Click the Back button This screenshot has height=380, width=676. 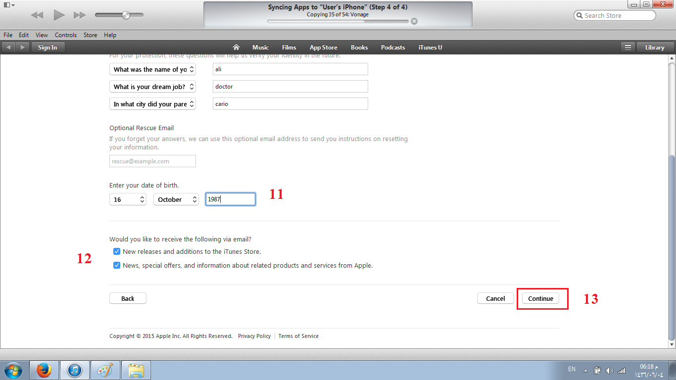[x=128, y=298]
